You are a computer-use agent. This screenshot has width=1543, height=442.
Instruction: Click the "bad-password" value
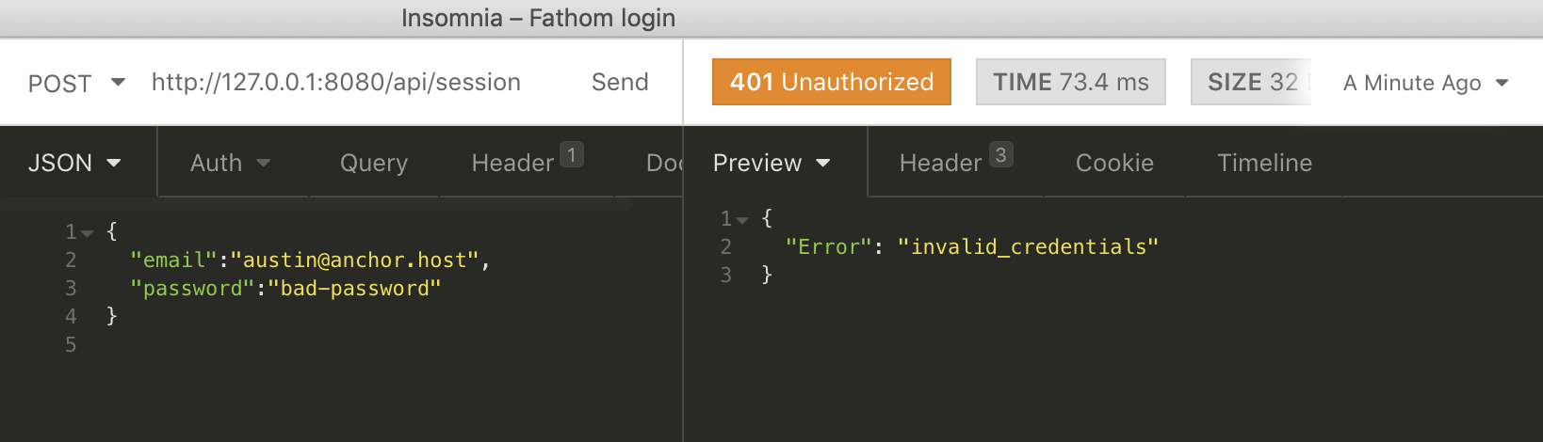point(355,288)
